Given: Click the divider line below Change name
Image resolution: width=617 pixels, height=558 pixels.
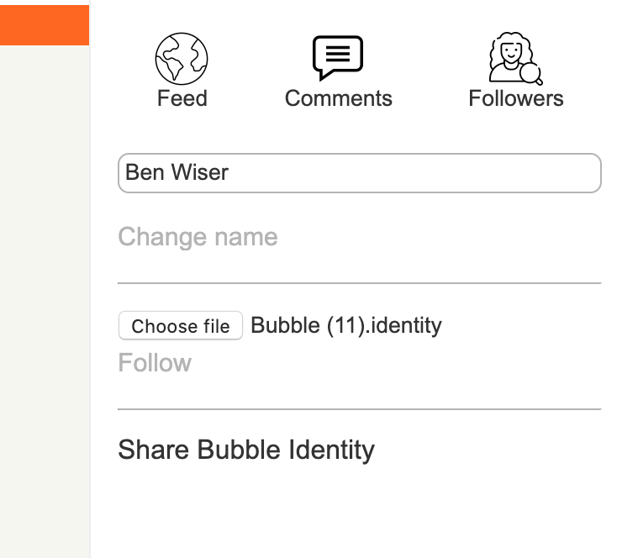Looking at the screenshot, I should [359, 283].
